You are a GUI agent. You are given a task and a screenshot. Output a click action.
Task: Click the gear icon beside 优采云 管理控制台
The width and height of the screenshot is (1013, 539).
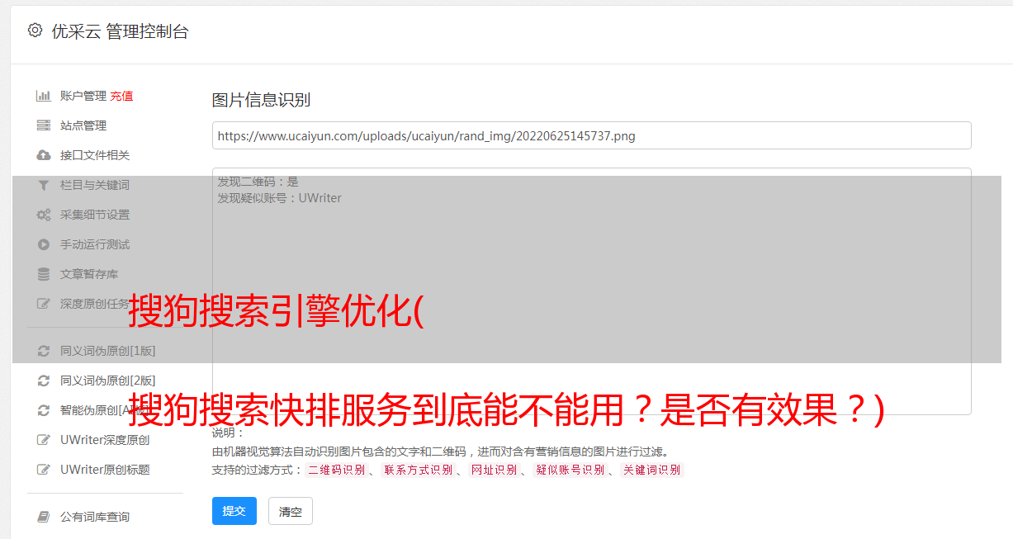35,31
